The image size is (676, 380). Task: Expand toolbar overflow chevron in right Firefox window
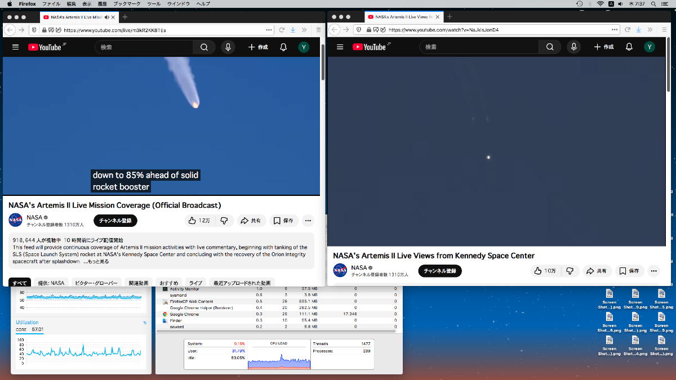(650, 30)
